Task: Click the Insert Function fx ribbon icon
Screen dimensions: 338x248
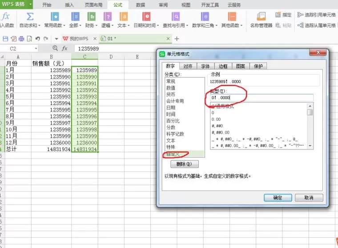Action: (5, 16)
